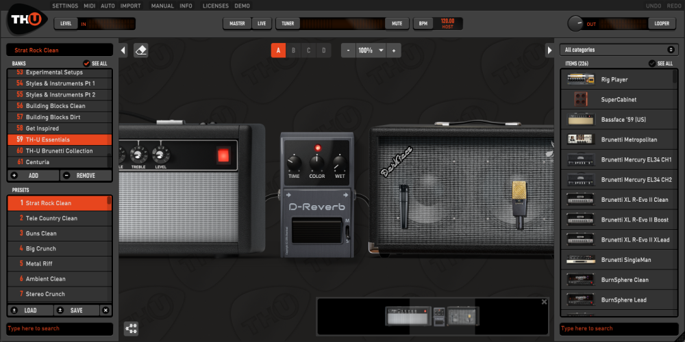Open the SETTINGS menu

[x=66, y=6]
